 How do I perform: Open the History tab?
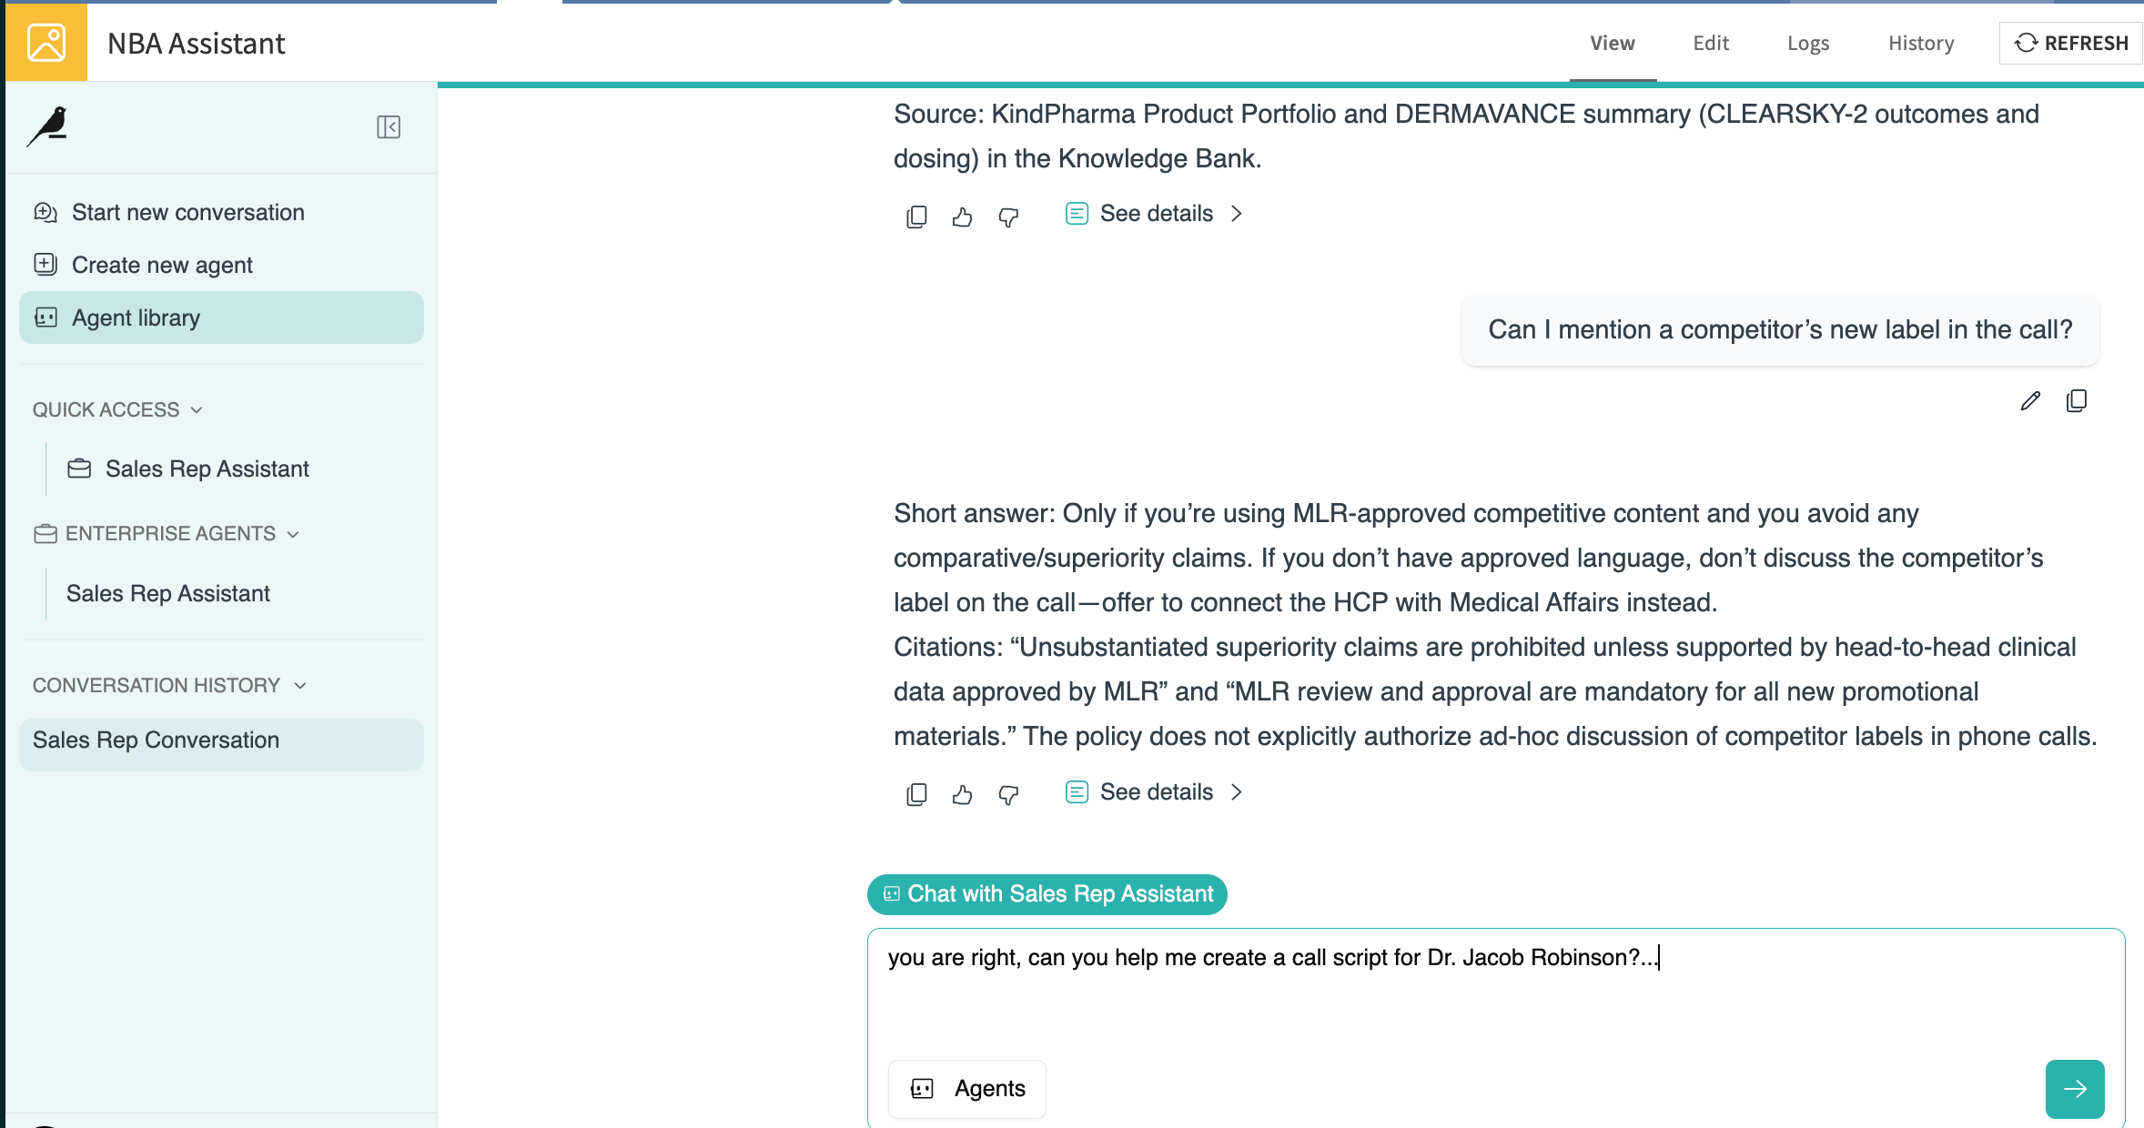coord(1920,43)
